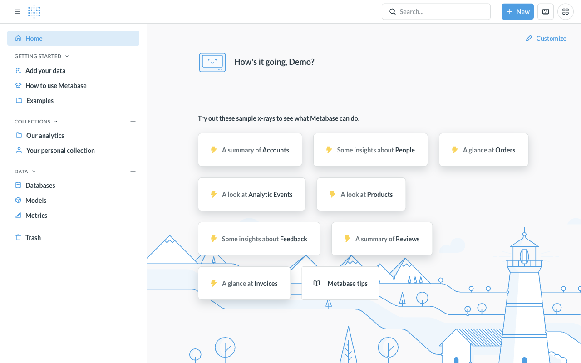The width and height of the screenshot is (581, 363).
Task: Click the Metabase tips label
Action: pyautogui.click(x=348, y=284)
